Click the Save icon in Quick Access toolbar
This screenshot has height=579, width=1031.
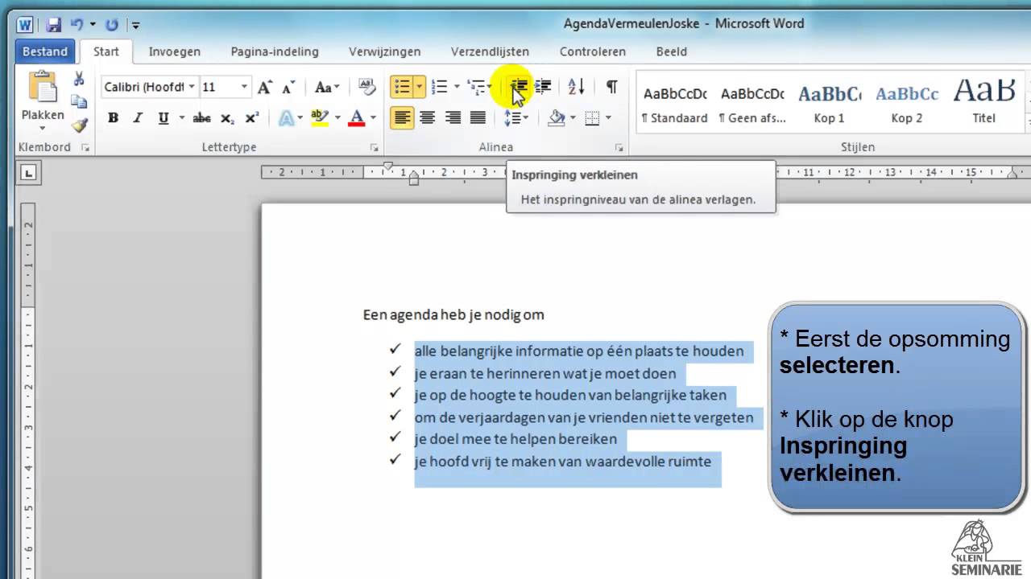pyautogui.click(x=54, y=25)
